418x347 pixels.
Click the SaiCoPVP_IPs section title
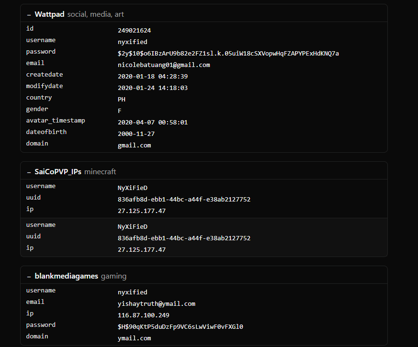(x=58, y=172)
